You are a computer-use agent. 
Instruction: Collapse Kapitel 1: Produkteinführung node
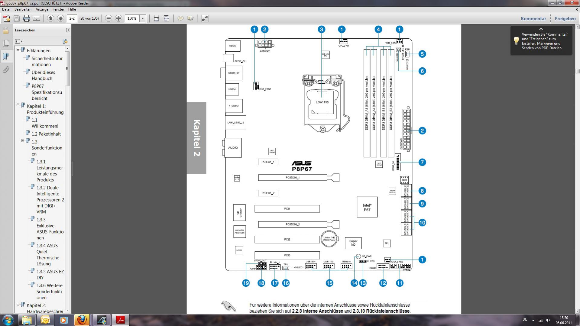tap(18, 105)
